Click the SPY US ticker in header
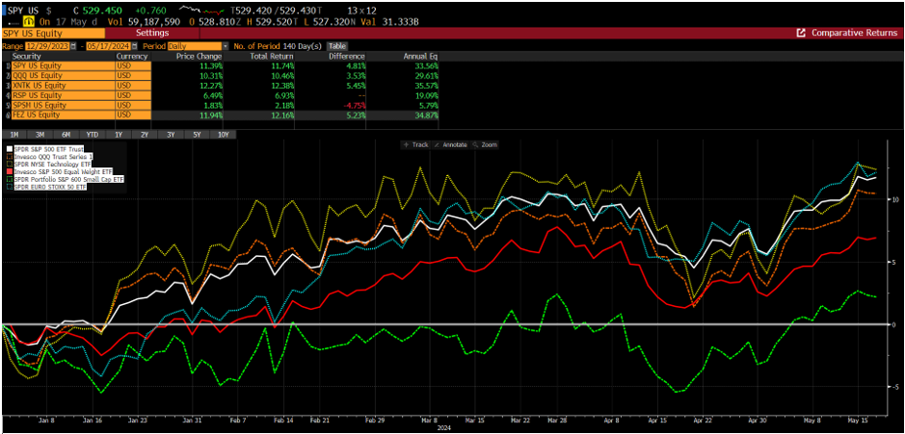This screenshot has height=434, width=905. click(x=24, y=10)
